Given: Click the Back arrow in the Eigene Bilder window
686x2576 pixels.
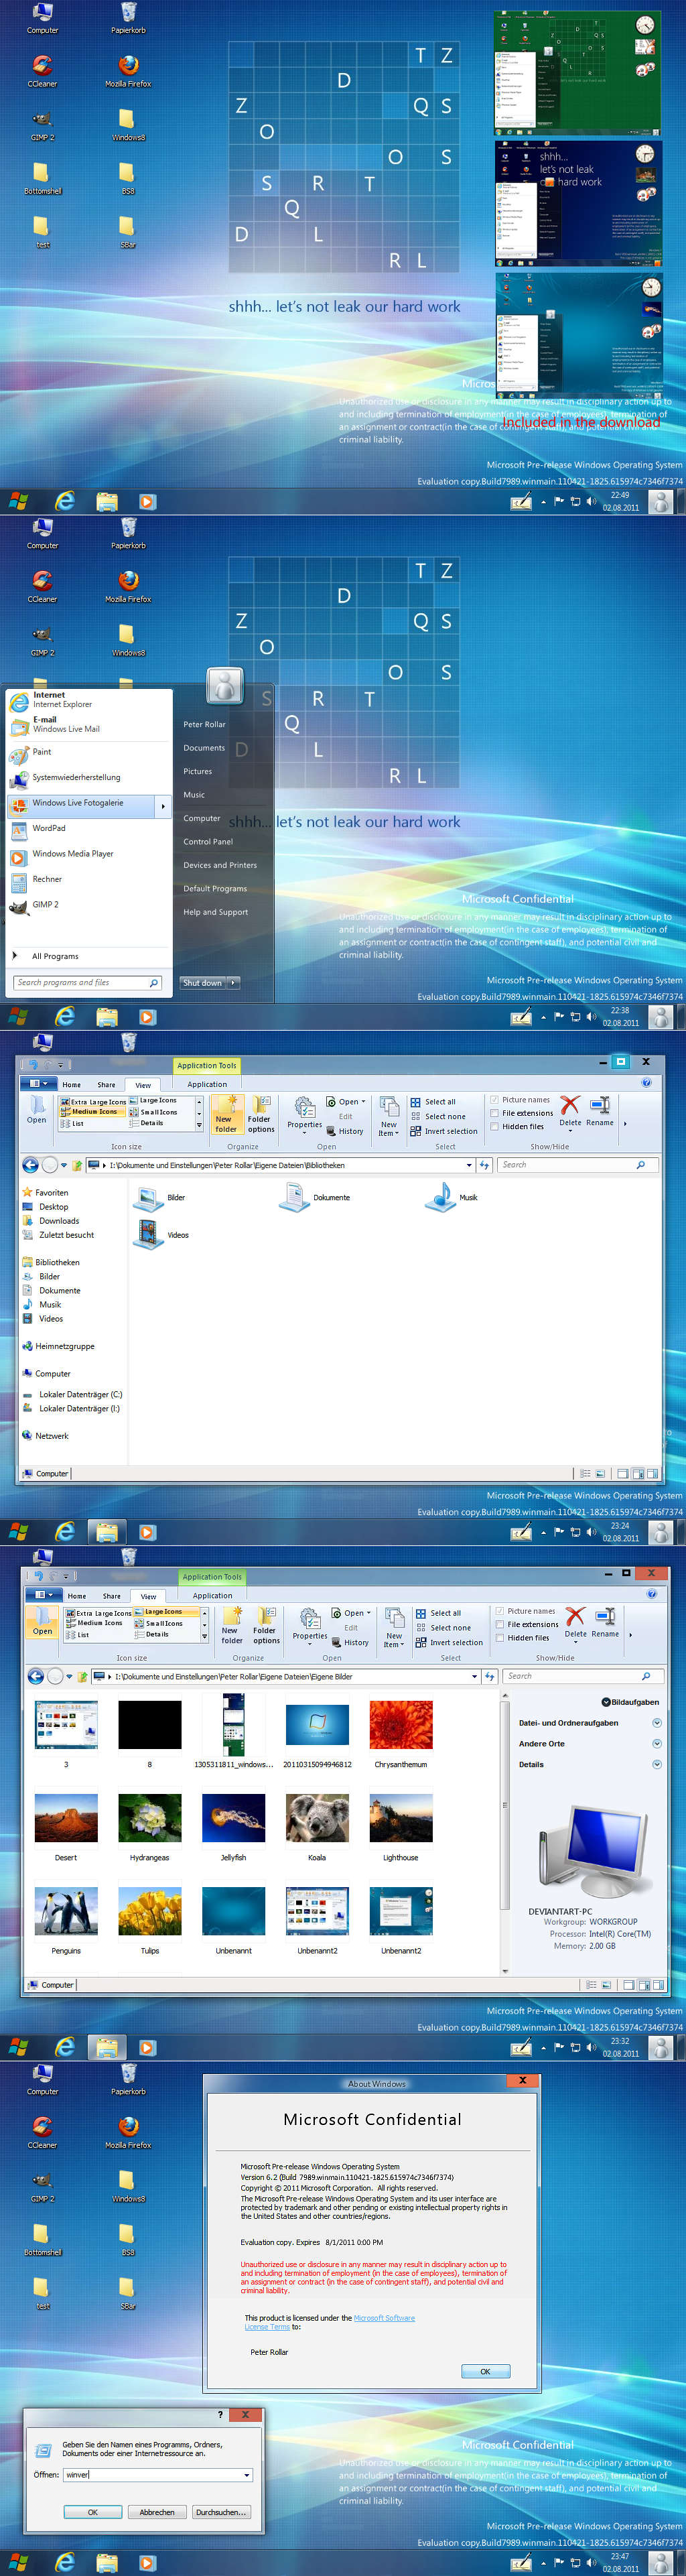Looking at the screenshot, I should coord(36,1676).
